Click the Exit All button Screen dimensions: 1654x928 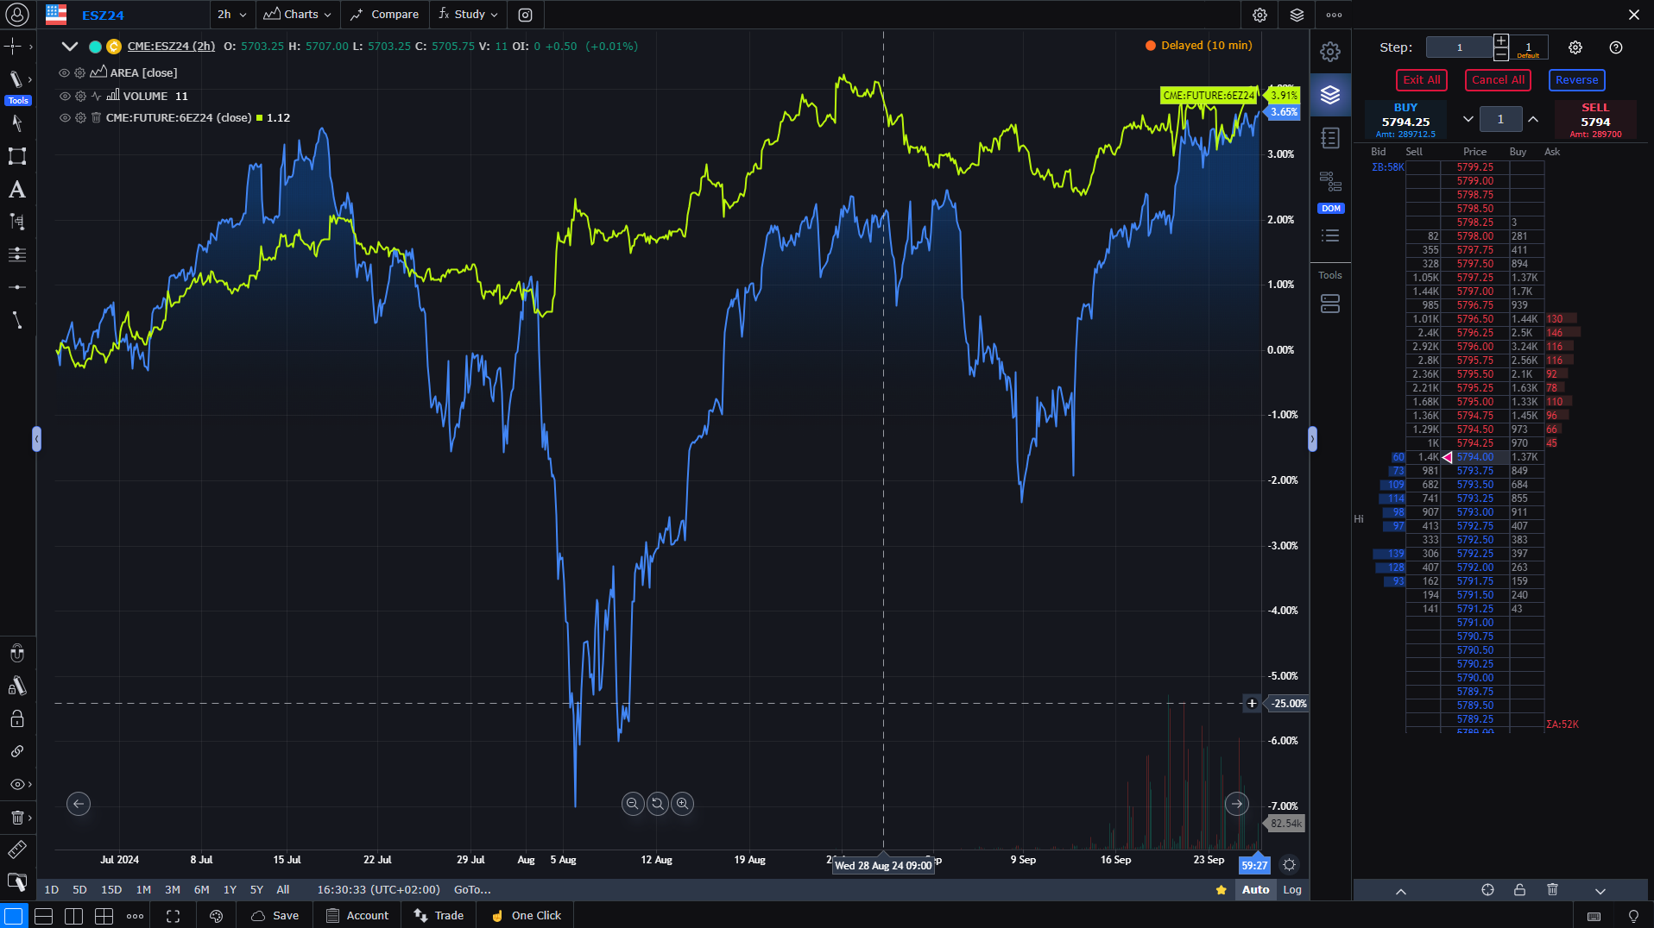(1421, 80)
